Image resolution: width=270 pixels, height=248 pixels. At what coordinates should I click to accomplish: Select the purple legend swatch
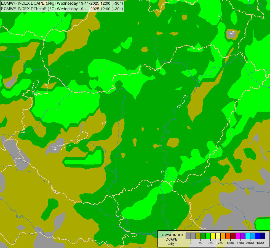tap(243, 236)
